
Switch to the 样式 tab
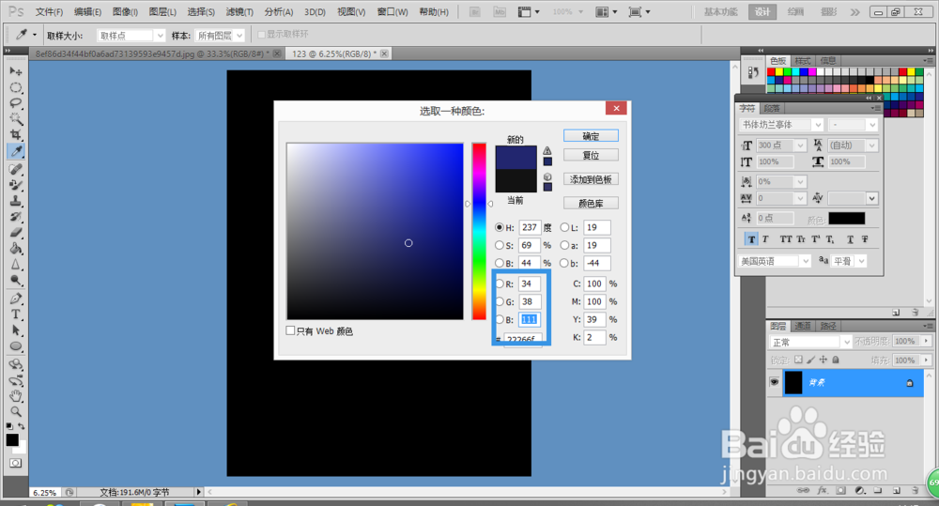point(803,60)
